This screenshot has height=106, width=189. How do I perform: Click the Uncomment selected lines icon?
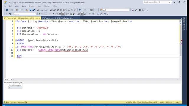pos(93,14)
